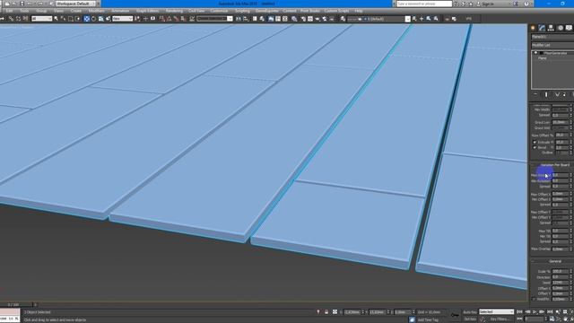Screen dimensions: 574x323
Task: Toggle the Snaps Toggle icon
Action: click(x=161, y=19)
